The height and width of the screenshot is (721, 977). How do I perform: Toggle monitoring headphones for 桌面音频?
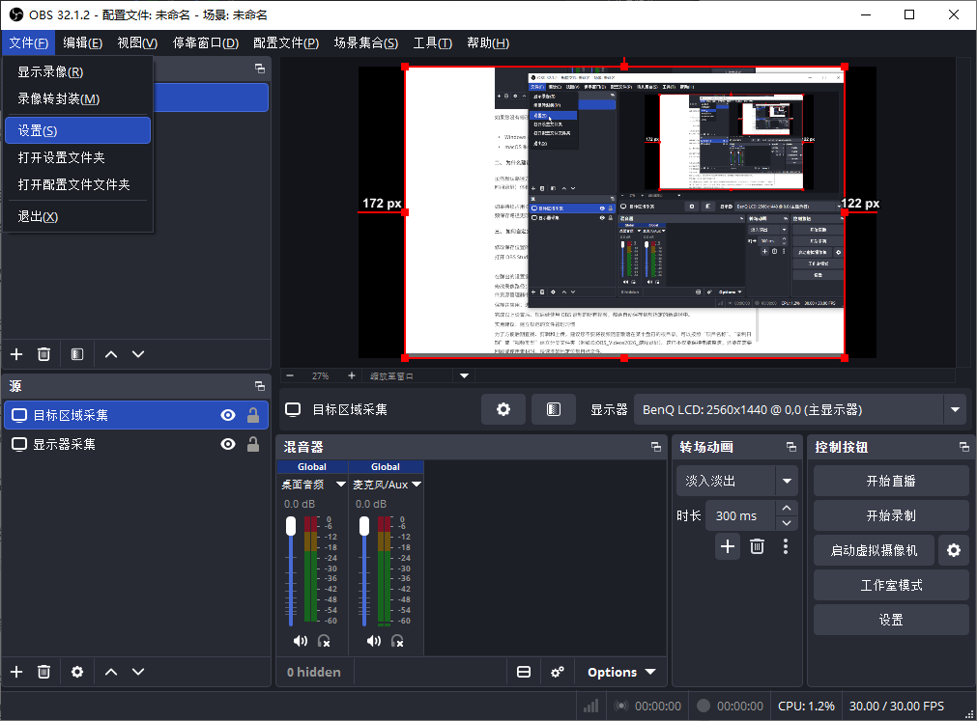(324, 641)
